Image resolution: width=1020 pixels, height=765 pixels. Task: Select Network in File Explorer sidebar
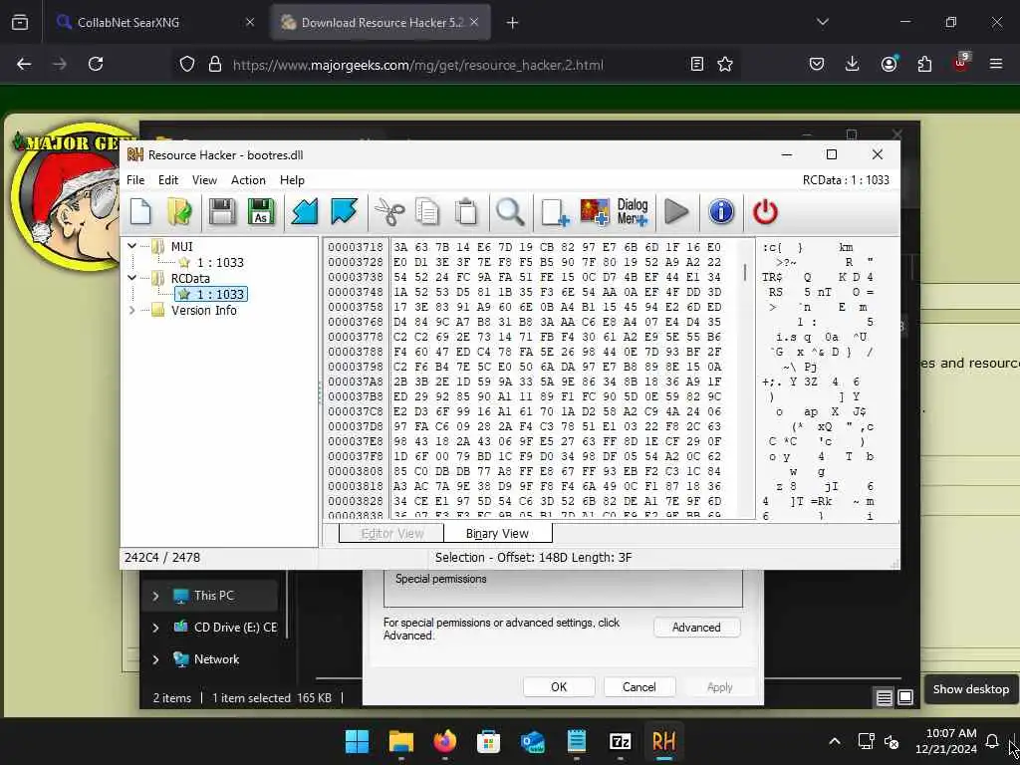pos(216,659)
